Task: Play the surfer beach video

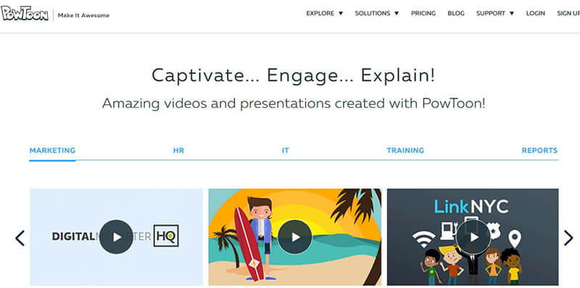Action: [x=295, y=237]
